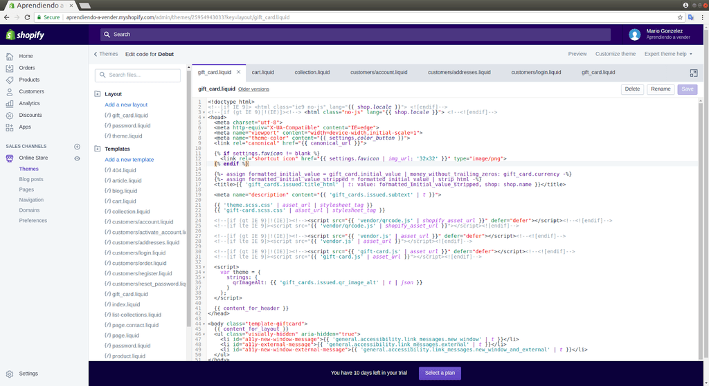
Task: Open article.liquid template file
Action: tap(123, 181)
